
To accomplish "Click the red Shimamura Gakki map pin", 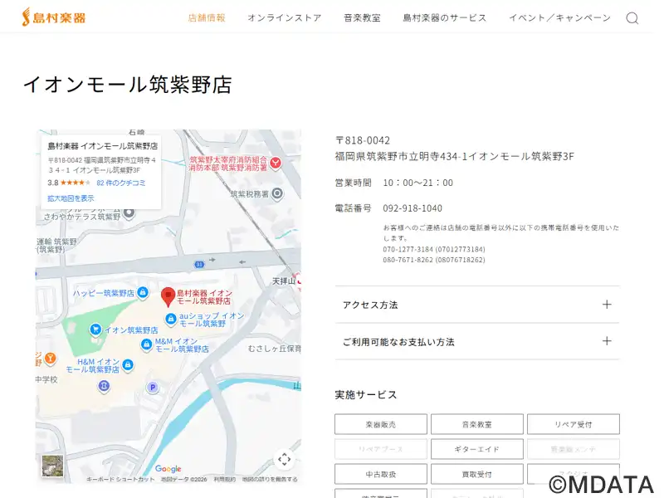I will click(168, 295).
